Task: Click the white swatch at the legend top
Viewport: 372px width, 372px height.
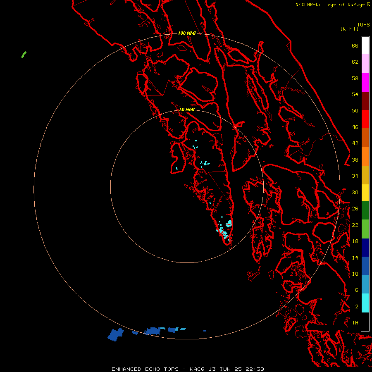Action: coord(365,45)
